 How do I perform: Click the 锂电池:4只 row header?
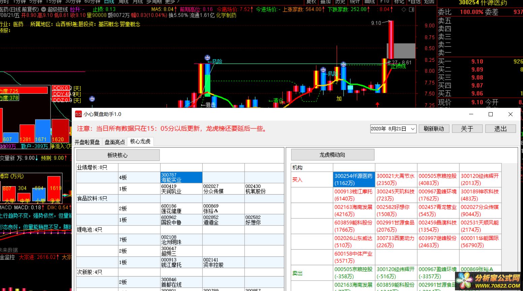[x=97, y=230]
